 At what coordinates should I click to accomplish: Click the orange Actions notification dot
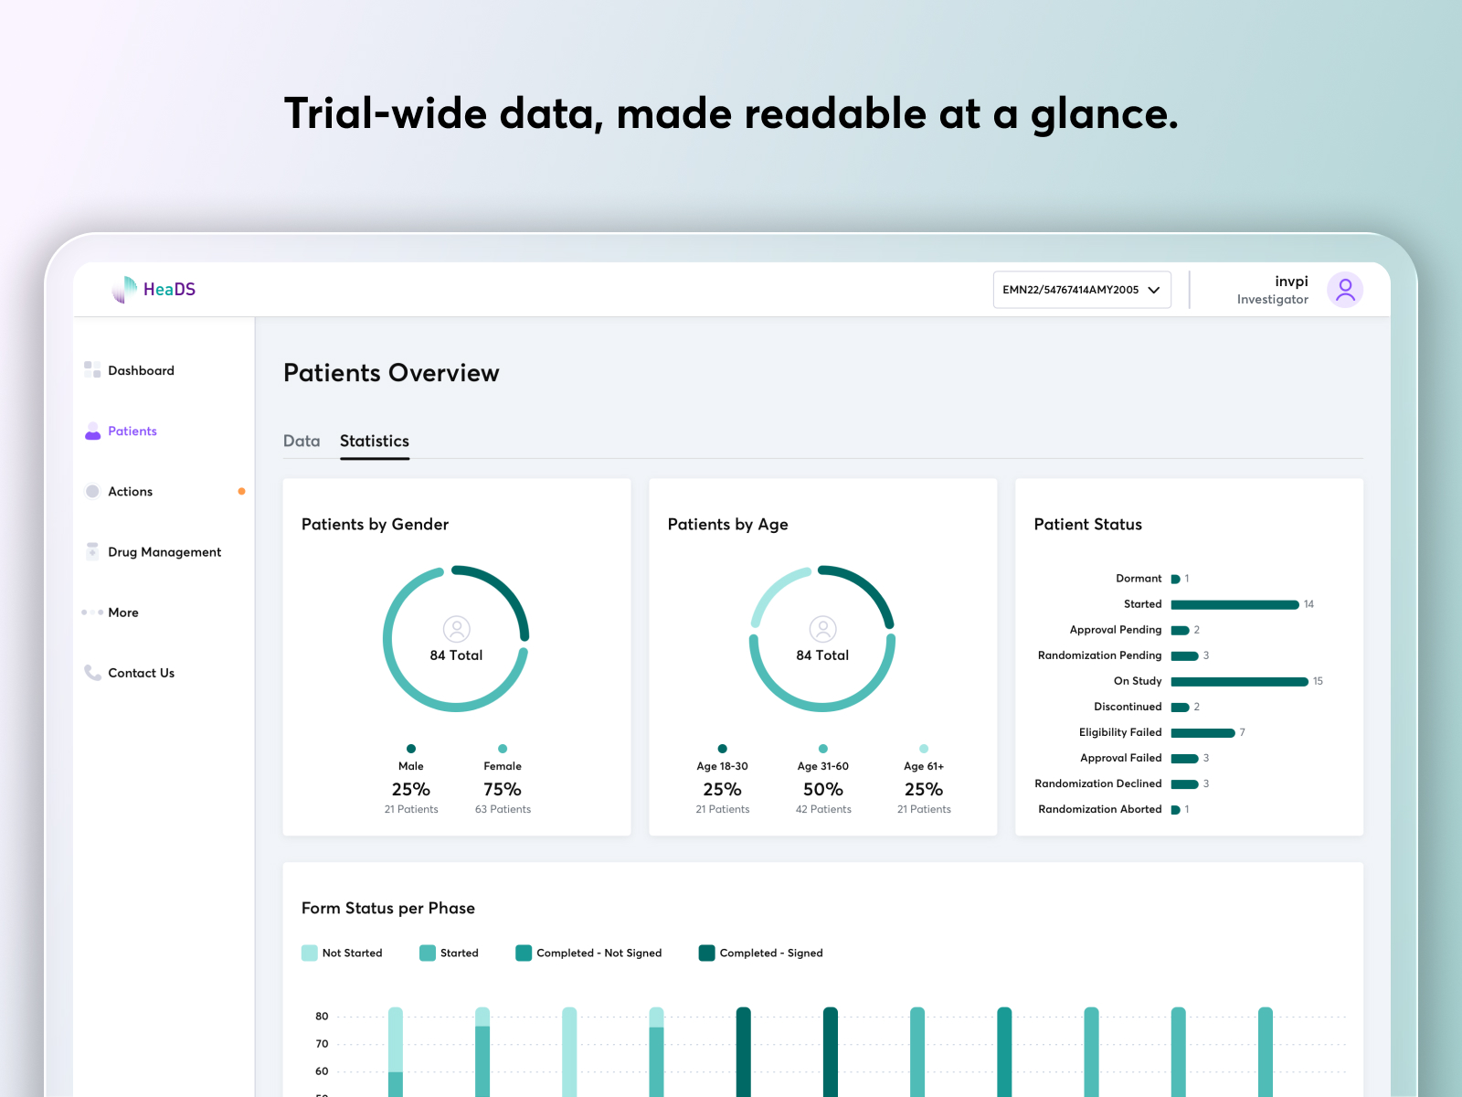(x=241, y=491)
